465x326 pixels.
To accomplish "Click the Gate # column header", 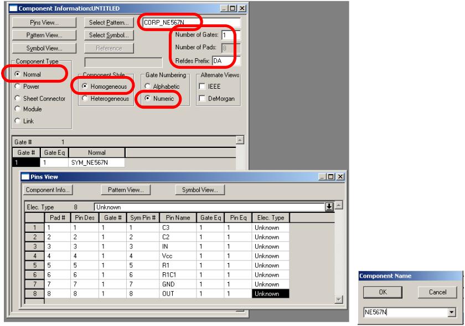I will 26,152.
